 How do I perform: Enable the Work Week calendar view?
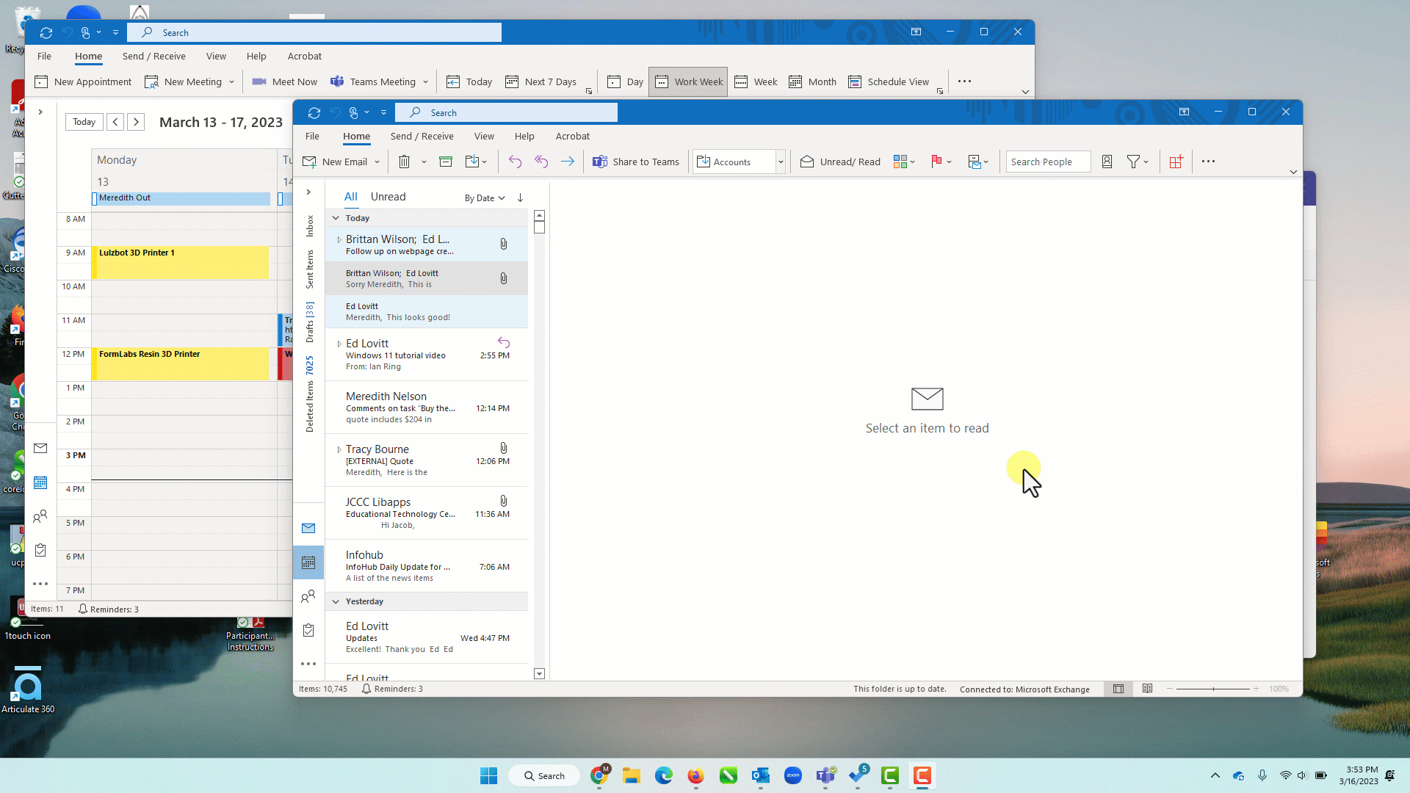(688, 82)
